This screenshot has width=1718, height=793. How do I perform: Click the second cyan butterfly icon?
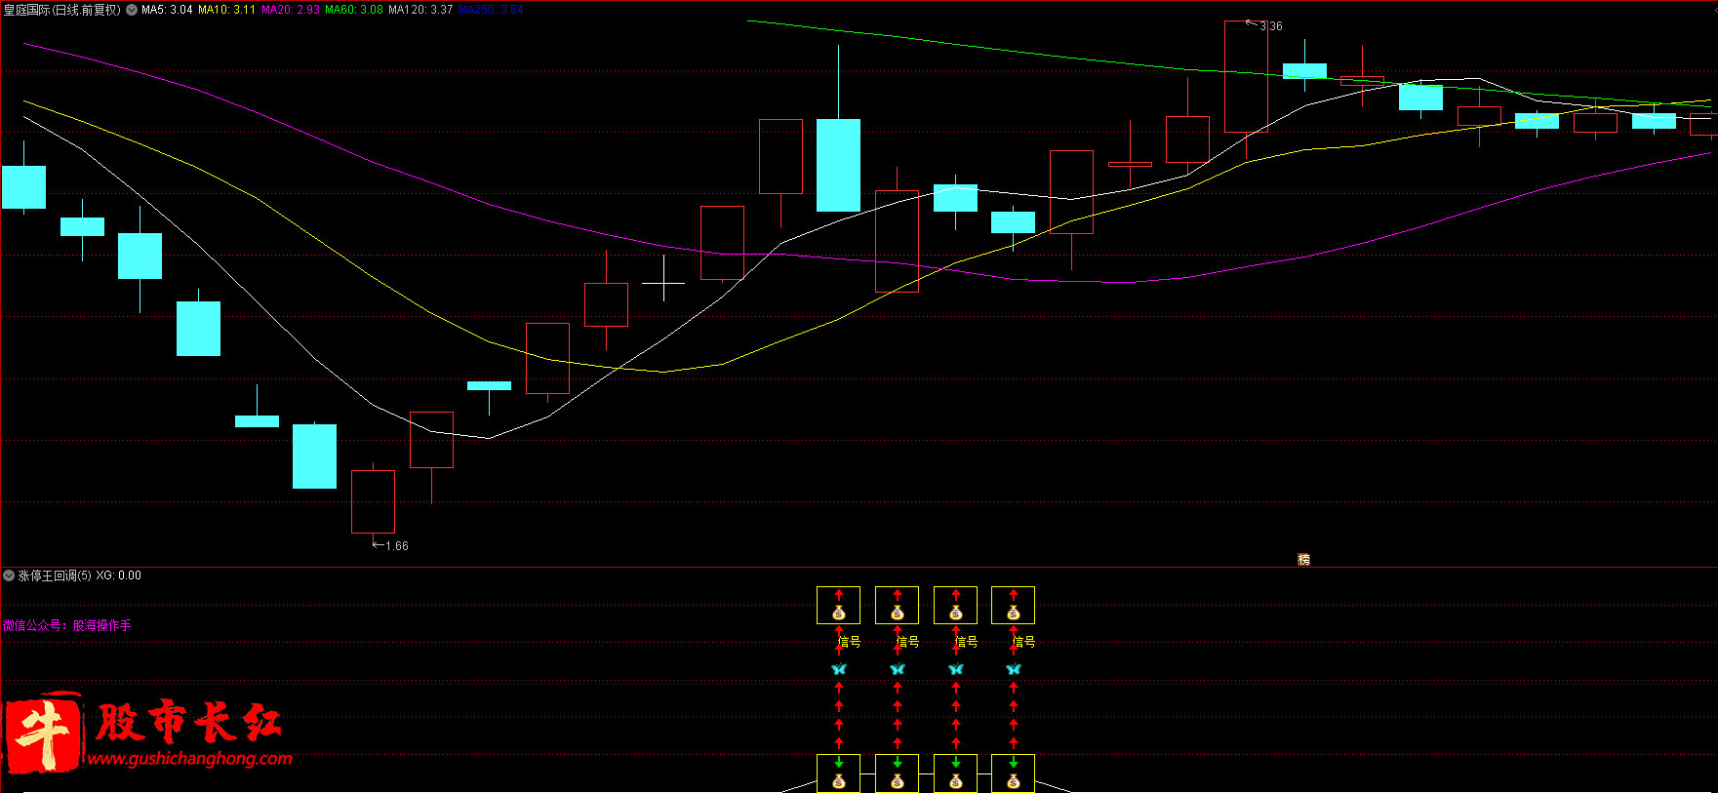coord(897,669)
